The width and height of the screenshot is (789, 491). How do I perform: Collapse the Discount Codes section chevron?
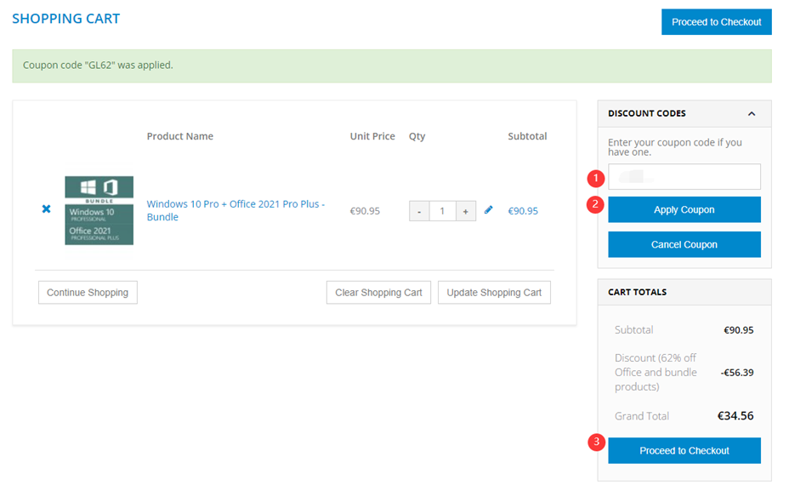[x=752, y=114]
